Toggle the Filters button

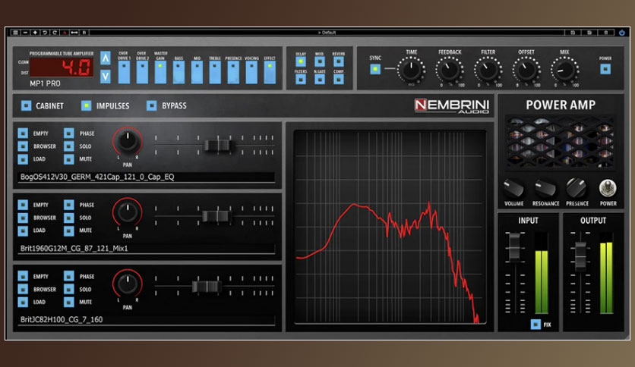(x=301, y=79)
